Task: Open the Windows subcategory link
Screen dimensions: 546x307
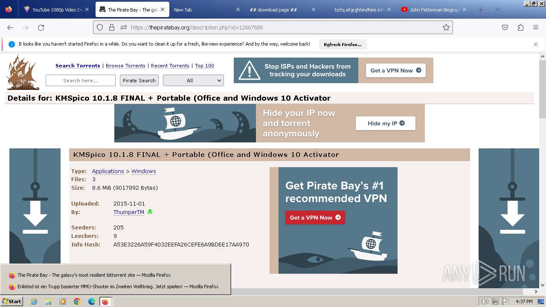Action: point(144,171)
